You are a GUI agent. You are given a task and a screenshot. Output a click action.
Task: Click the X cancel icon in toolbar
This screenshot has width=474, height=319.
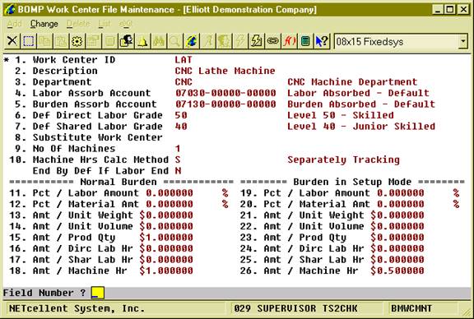(x=12, y=41)
